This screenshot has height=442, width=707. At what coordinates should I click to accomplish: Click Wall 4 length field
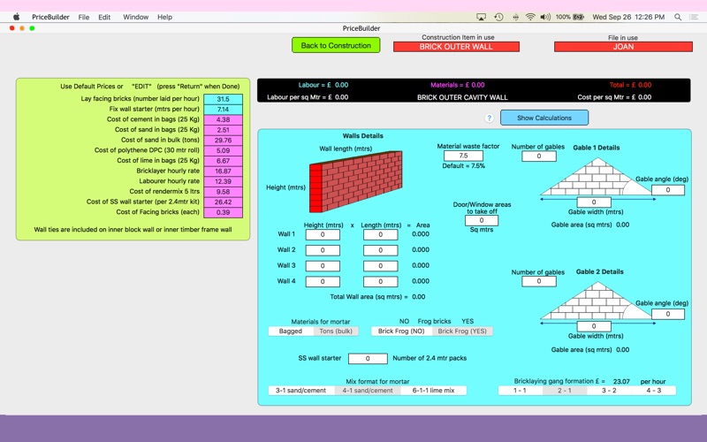click(381, 281)
